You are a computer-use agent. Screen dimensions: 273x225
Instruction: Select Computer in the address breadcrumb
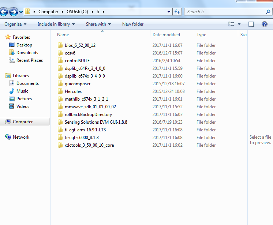48,12
